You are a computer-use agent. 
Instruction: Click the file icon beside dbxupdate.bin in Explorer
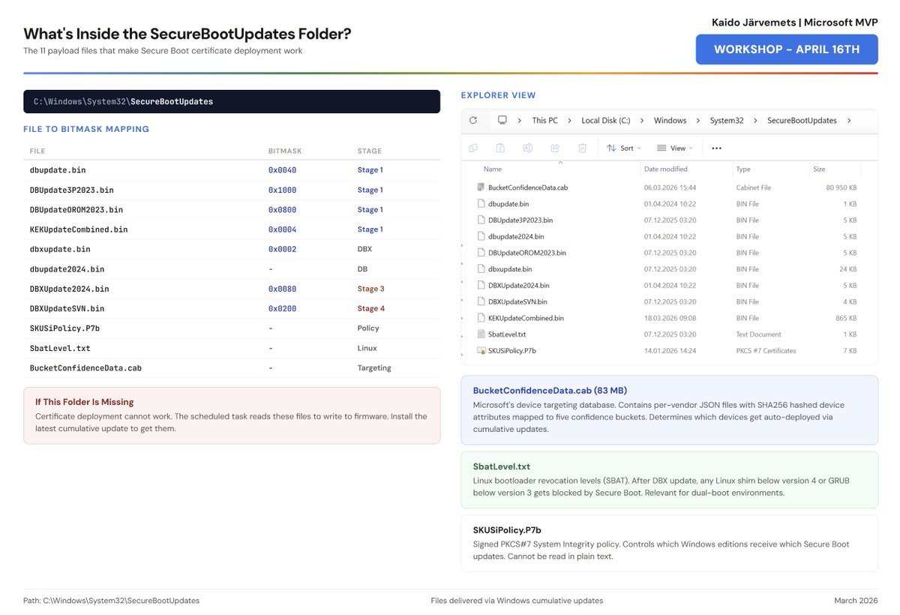(481, 268)
